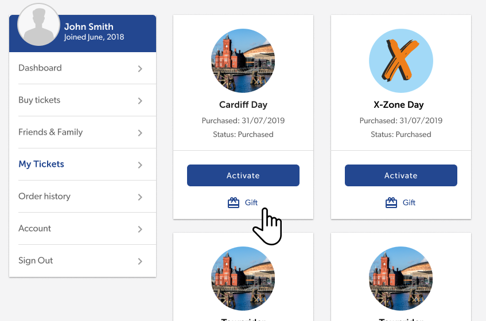Viewport: 486px width, 321px height.
Task: Click the orange X logo of X-Zone Day
Action: (x=401, y=61)
